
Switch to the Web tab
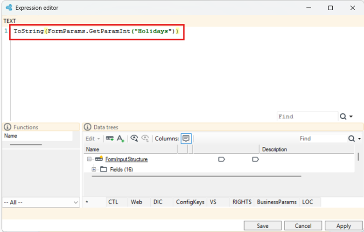click(x=139, y=202)
